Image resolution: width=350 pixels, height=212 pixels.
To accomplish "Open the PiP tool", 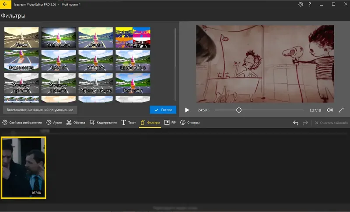I will (170, 123).
